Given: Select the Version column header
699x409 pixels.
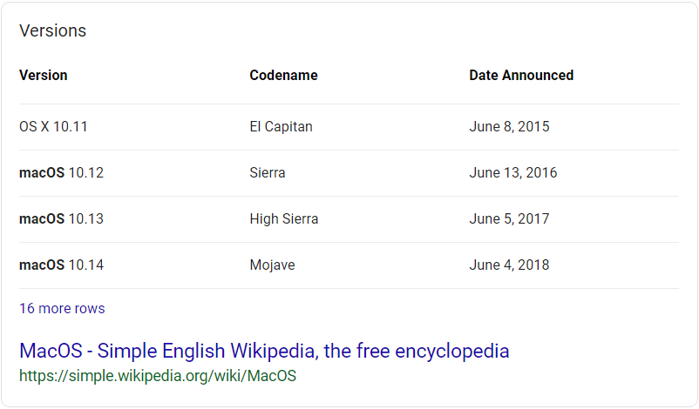Looking at the screenshot, I should pos(44,75).
